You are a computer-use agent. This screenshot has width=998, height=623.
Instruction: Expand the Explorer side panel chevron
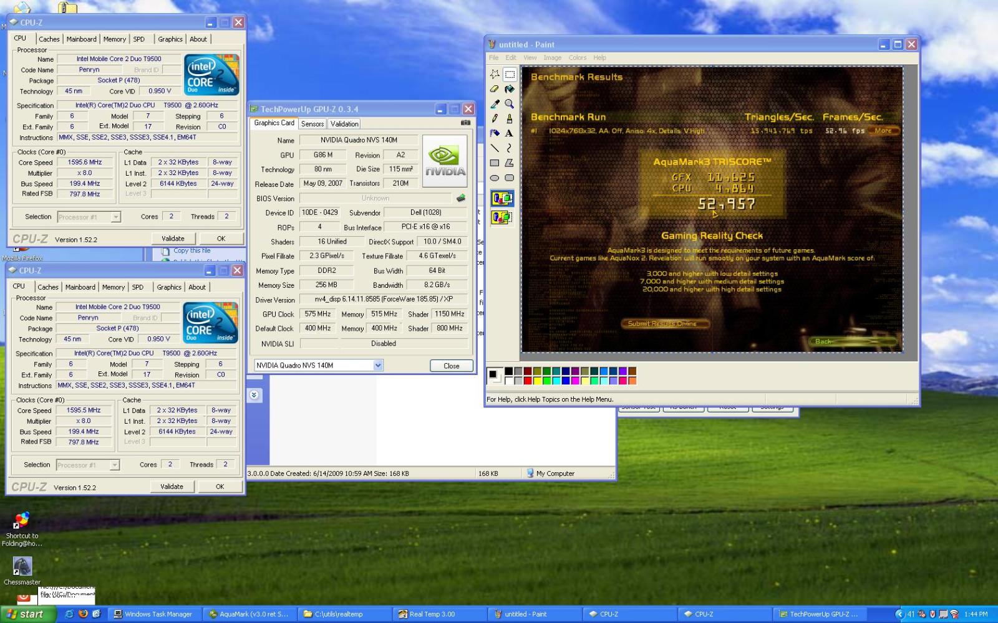254,395
